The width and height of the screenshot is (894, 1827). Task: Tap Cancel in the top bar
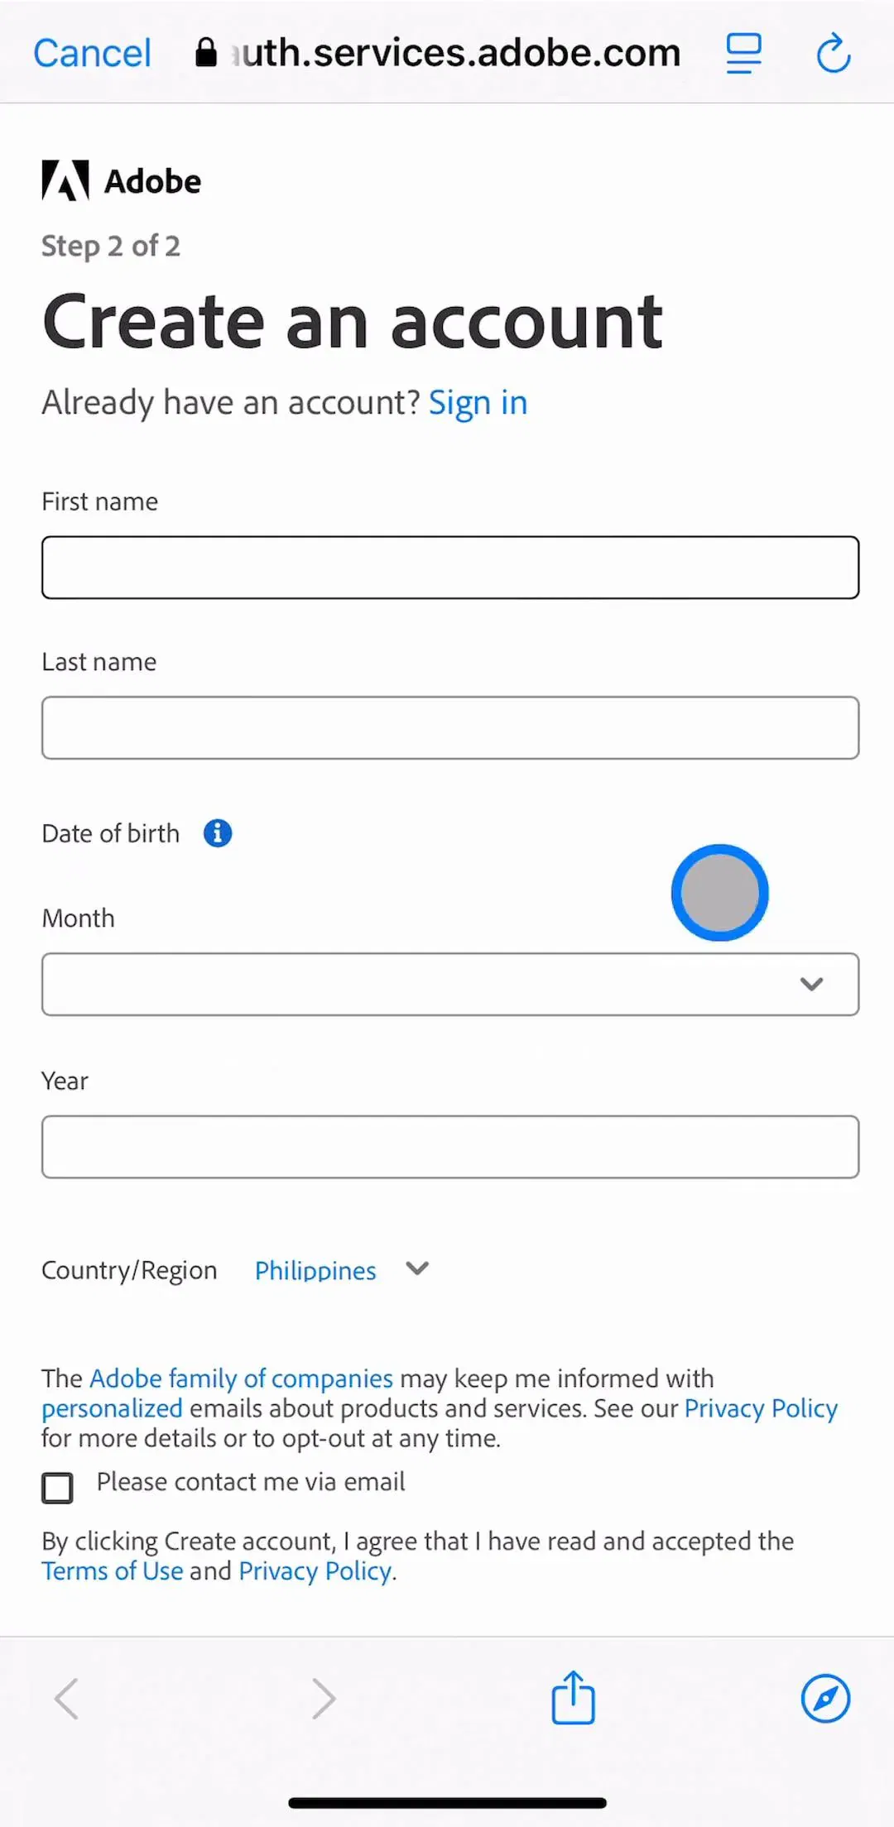(x=92, y=53)
